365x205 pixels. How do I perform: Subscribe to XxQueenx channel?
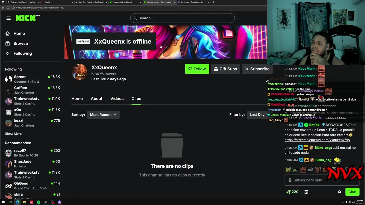[257, 69]
